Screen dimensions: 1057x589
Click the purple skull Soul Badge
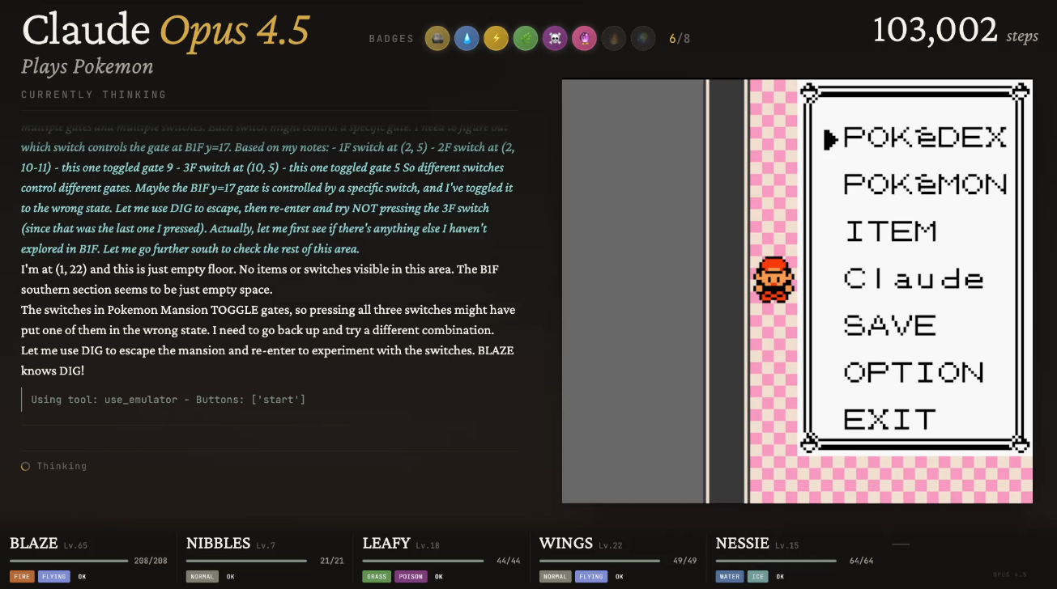click(x=555, y=38)
